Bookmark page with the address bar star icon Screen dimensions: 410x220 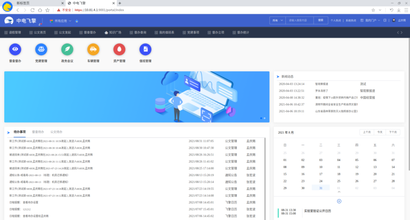[373, 10]
